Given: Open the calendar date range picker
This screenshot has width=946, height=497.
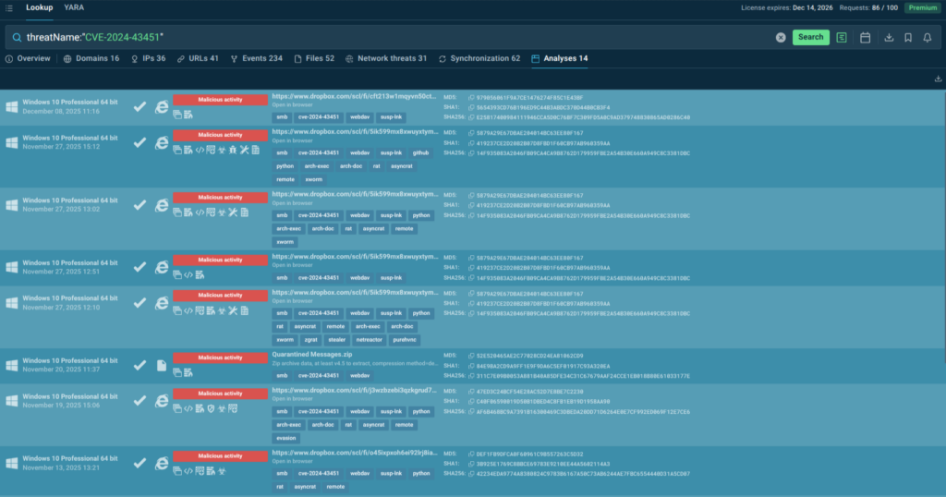Looking at the screenshot, I should (865, 37).
